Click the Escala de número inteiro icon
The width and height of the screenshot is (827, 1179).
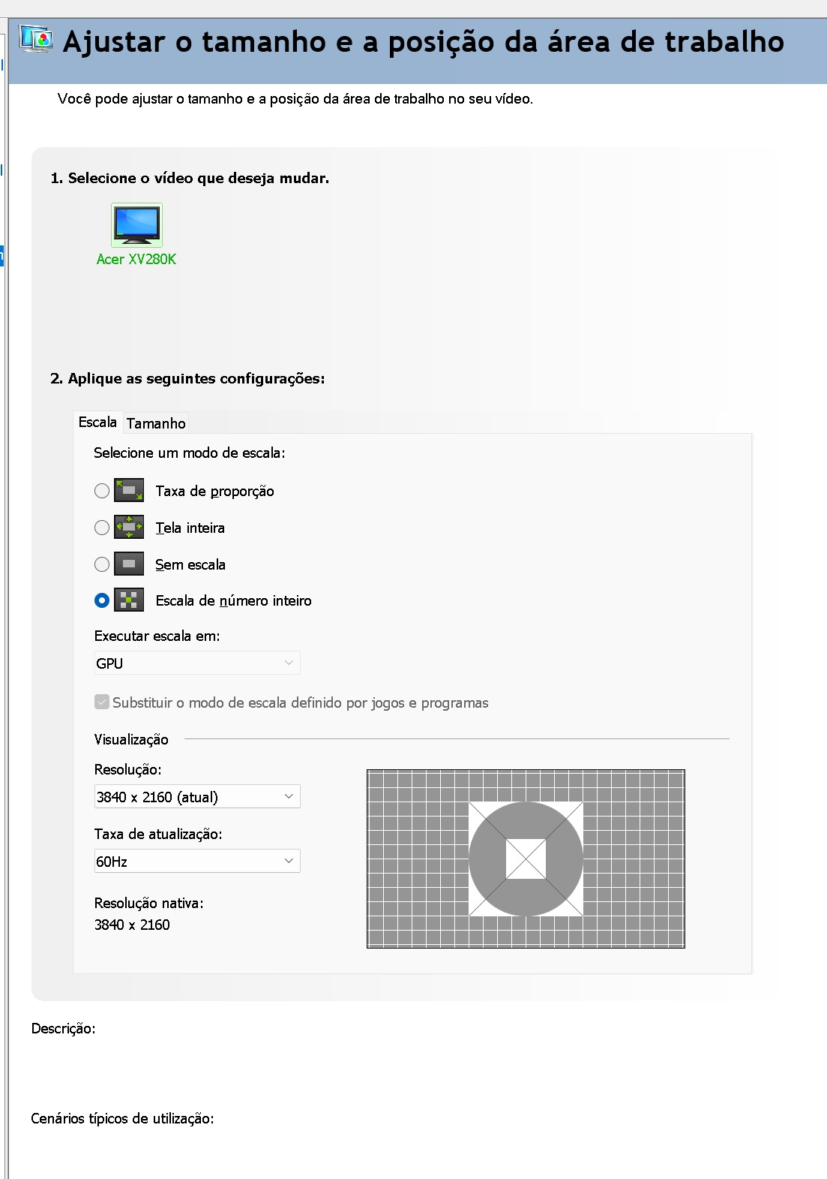129,600
